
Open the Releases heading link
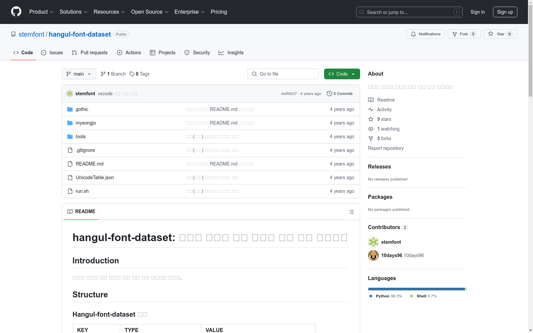tap(379, 166)
